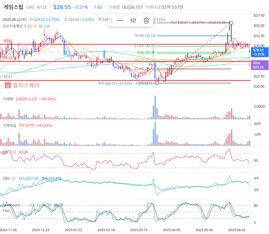Viewport: 269px width, 234px height.
Task: Click the 50% (28.31) Fibonacci label
Action: 146,53
